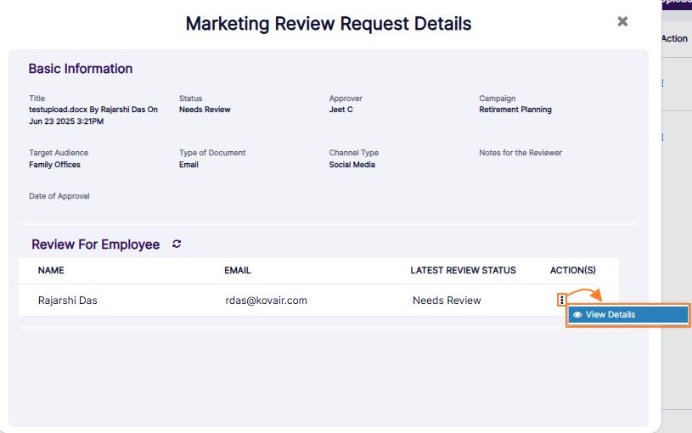Click the LATEST REVIEW STATUS column header

point(463,271)
